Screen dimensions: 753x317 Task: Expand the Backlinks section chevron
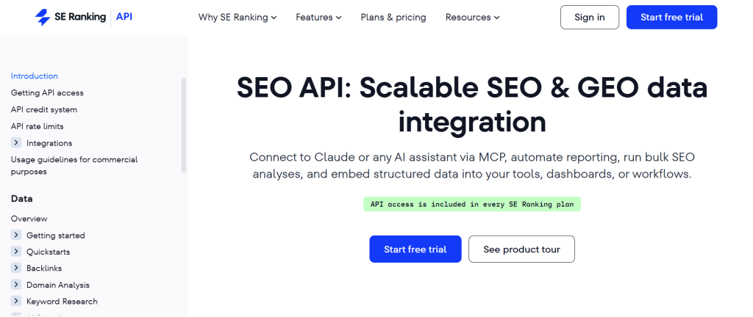pos(16,268)
